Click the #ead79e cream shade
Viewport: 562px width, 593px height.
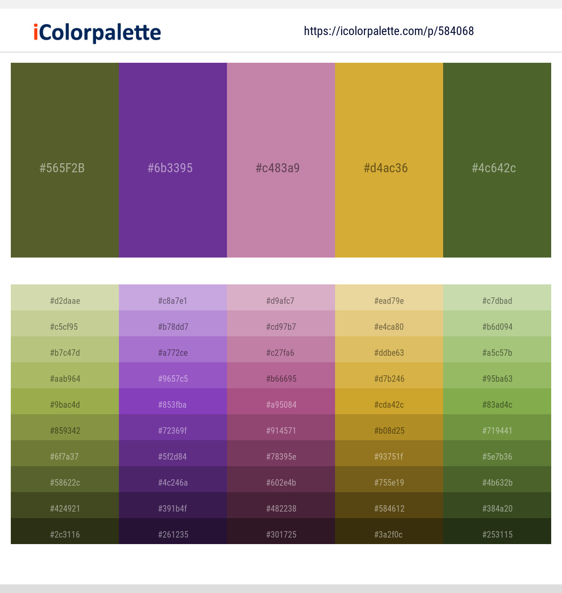[389, 300]
